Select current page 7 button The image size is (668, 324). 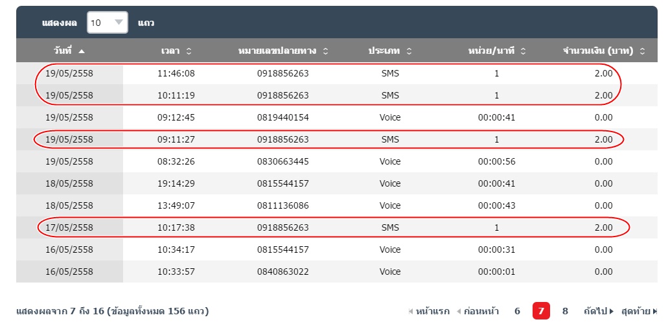pos(541,311)
